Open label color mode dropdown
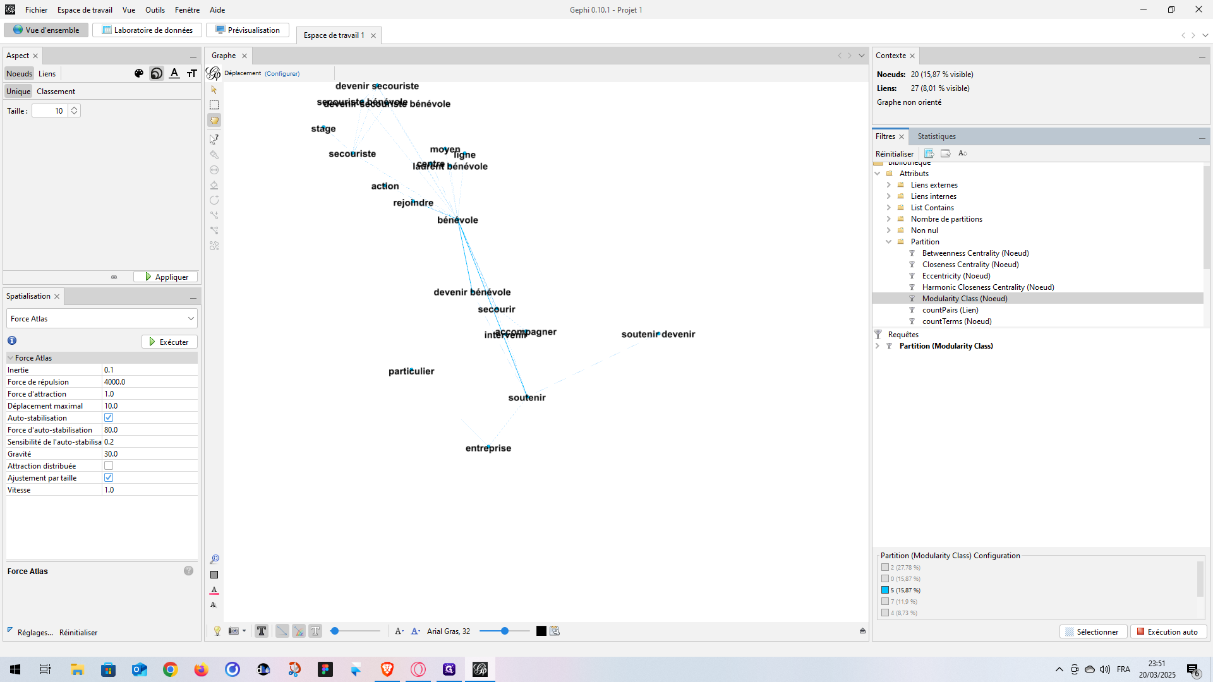Image resolution: width=1213 pixels, height=682 pixels. (x=416, y=631)
